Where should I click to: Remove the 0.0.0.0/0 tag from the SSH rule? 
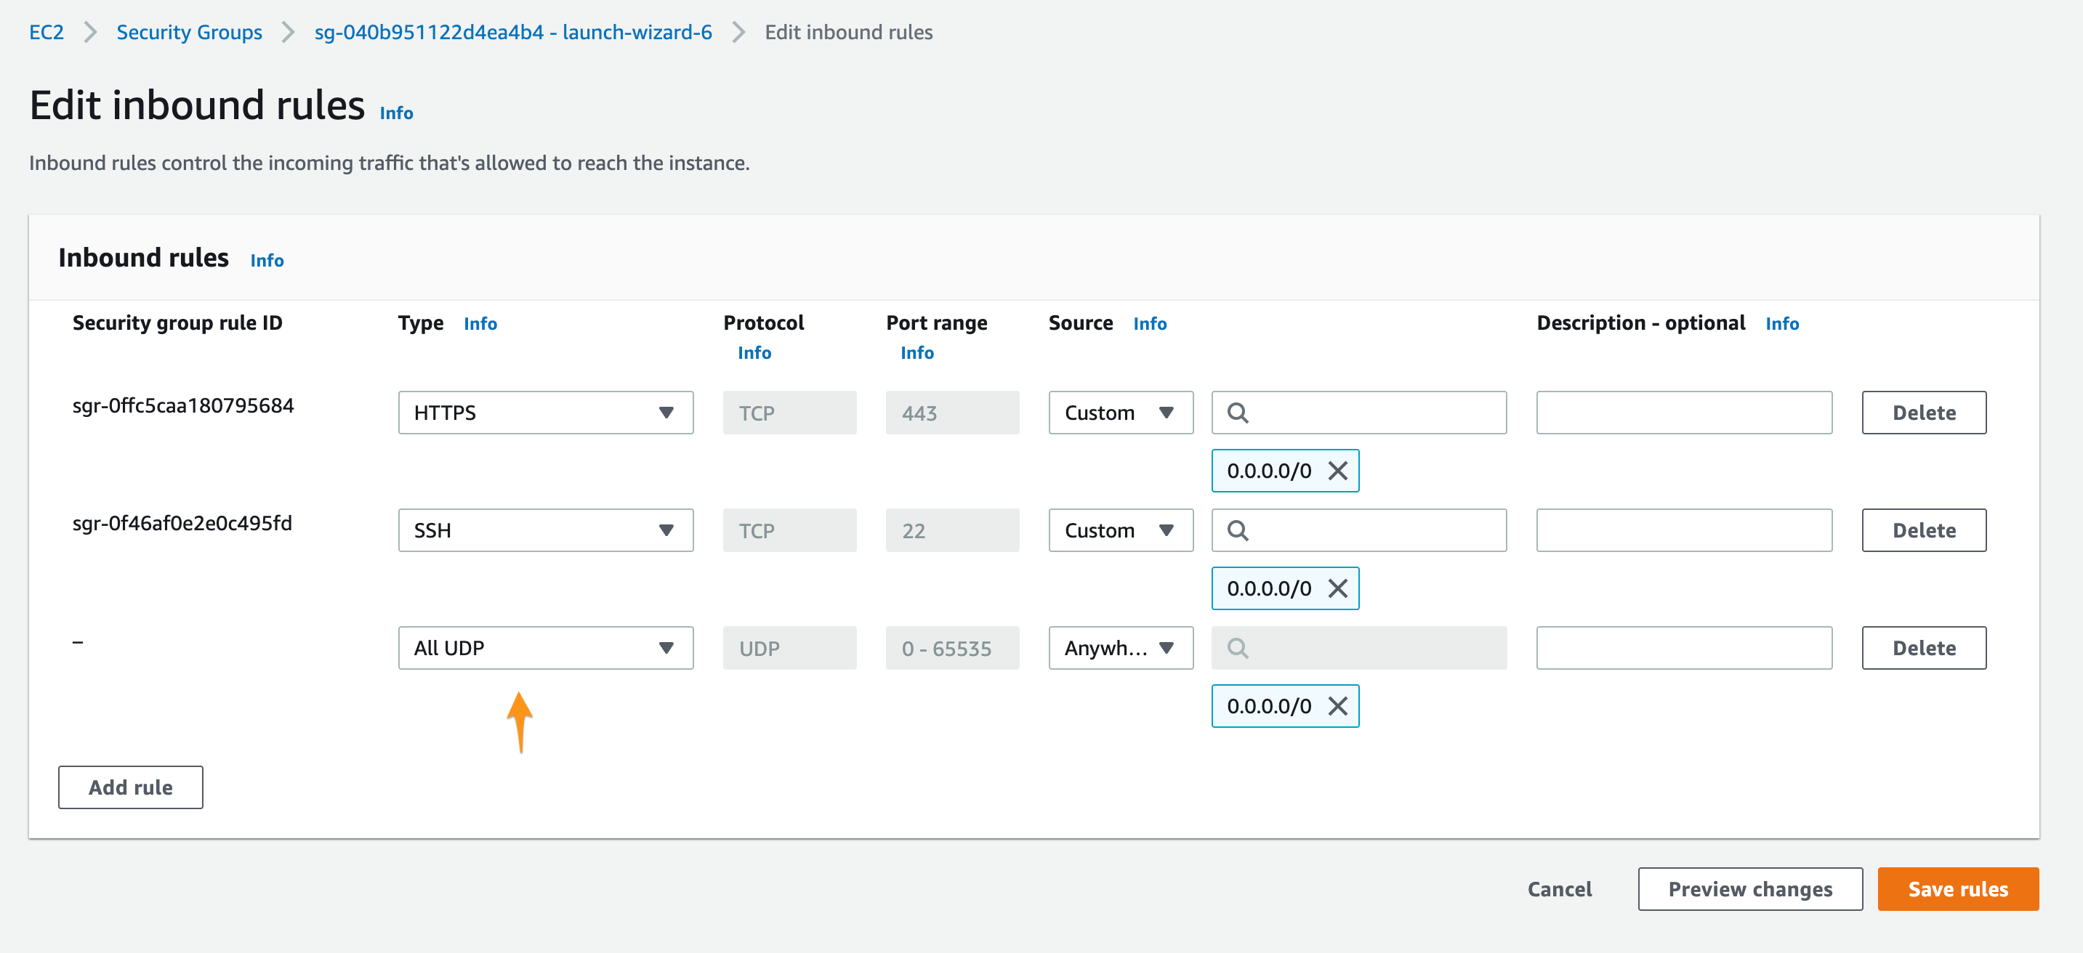coord(1337,588)
